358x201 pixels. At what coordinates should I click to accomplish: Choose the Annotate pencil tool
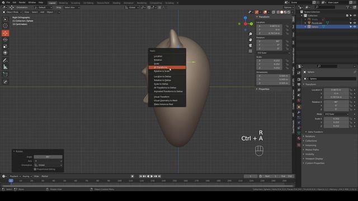click(x=5, y=60)
